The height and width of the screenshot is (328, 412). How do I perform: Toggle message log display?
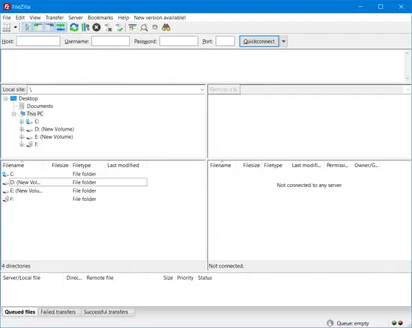[27, 28]
